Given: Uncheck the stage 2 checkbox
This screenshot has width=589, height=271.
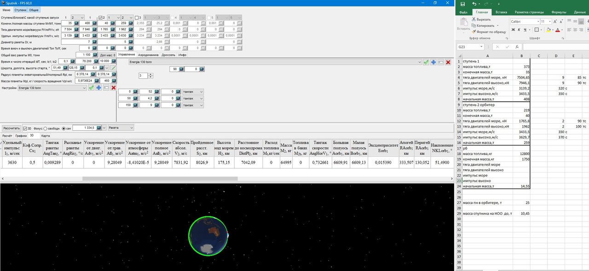Looking at the screenshot, I should (101, 17).
